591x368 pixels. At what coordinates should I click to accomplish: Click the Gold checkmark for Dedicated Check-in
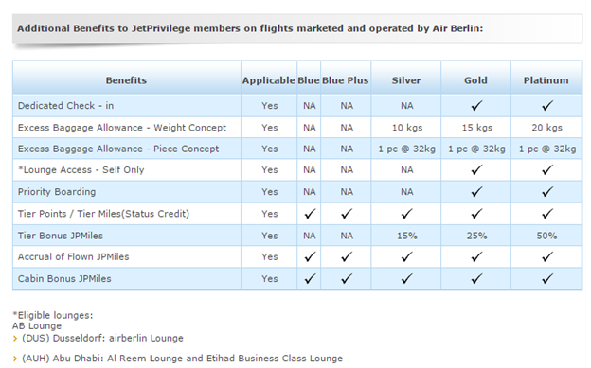pyautogui.click(x=476, y=105)
